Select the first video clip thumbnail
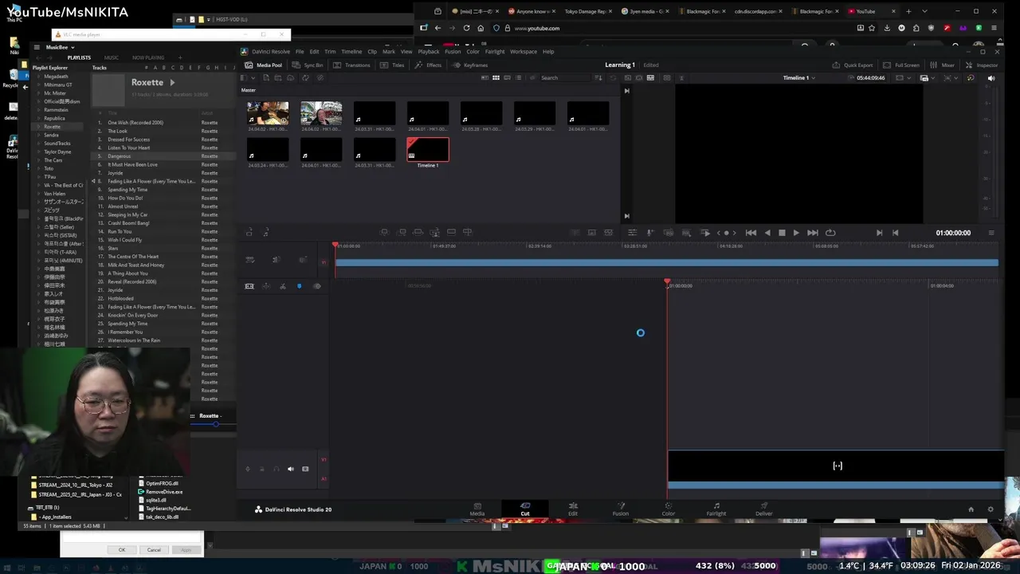This screenshot has width=1020, height=574. pyautogui.click(x=268, y=113)
